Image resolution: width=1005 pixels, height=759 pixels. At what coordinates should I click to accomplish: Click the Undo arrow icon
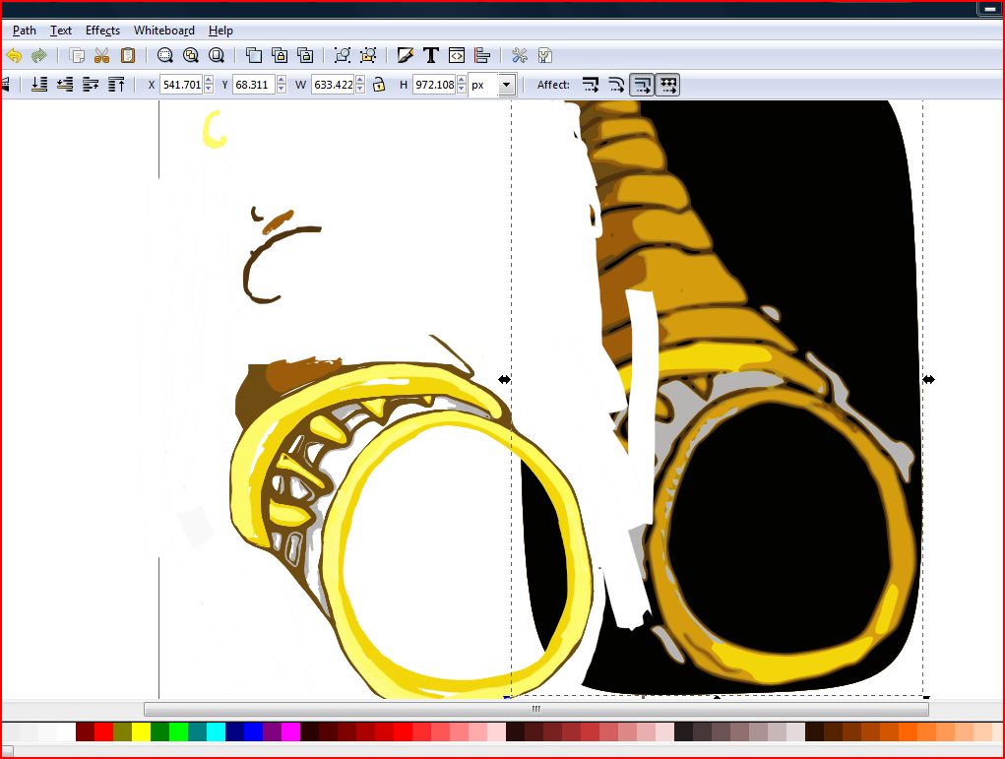tap(14, 56)
